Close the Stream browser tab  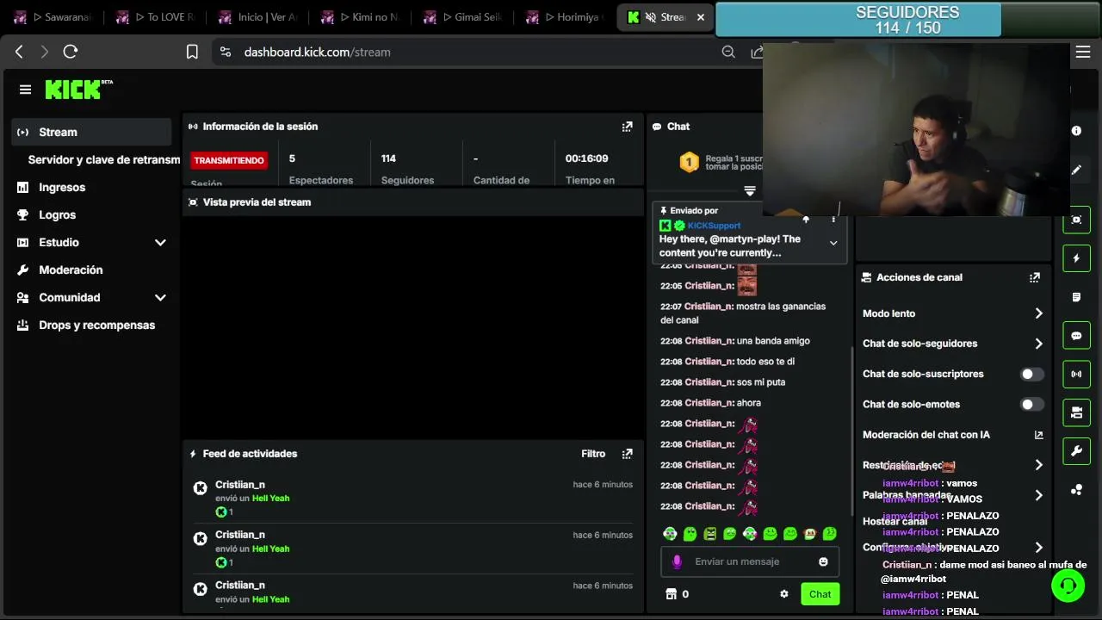tap(701, 17)
